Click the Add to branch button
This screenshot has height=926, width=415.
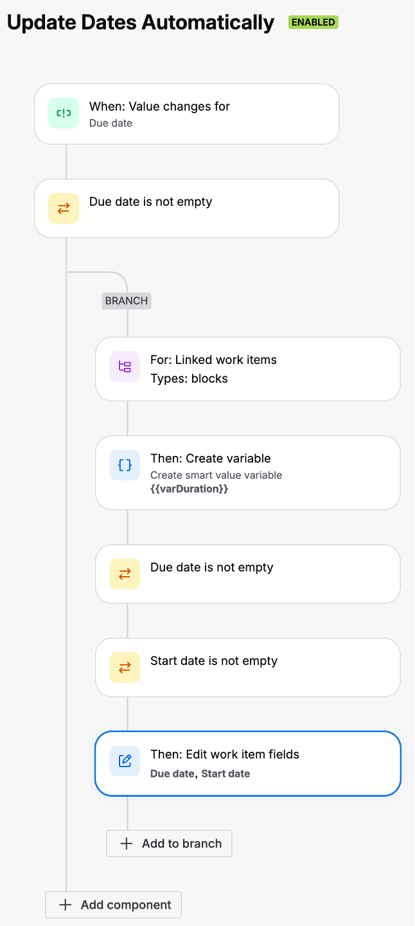[168, 843]
